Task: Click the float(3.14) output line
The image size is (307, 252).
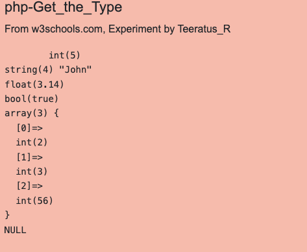Action: (34, 84)
